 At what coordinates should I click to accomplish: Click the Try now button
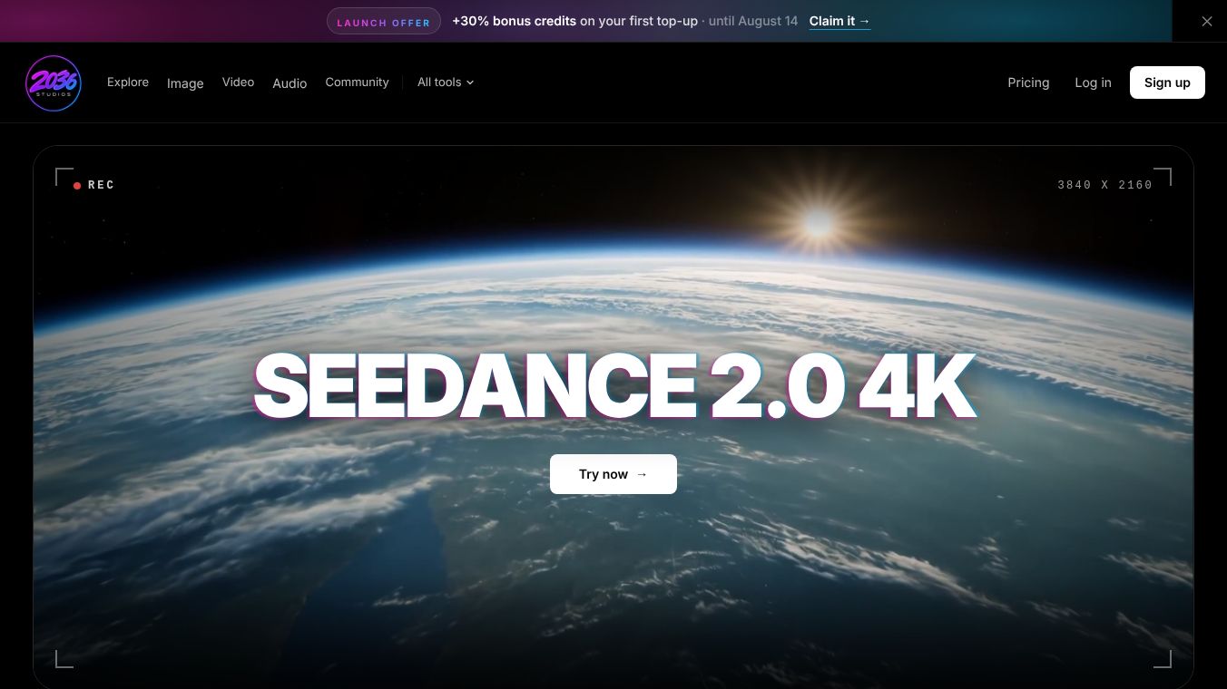(x=613, y=474)
